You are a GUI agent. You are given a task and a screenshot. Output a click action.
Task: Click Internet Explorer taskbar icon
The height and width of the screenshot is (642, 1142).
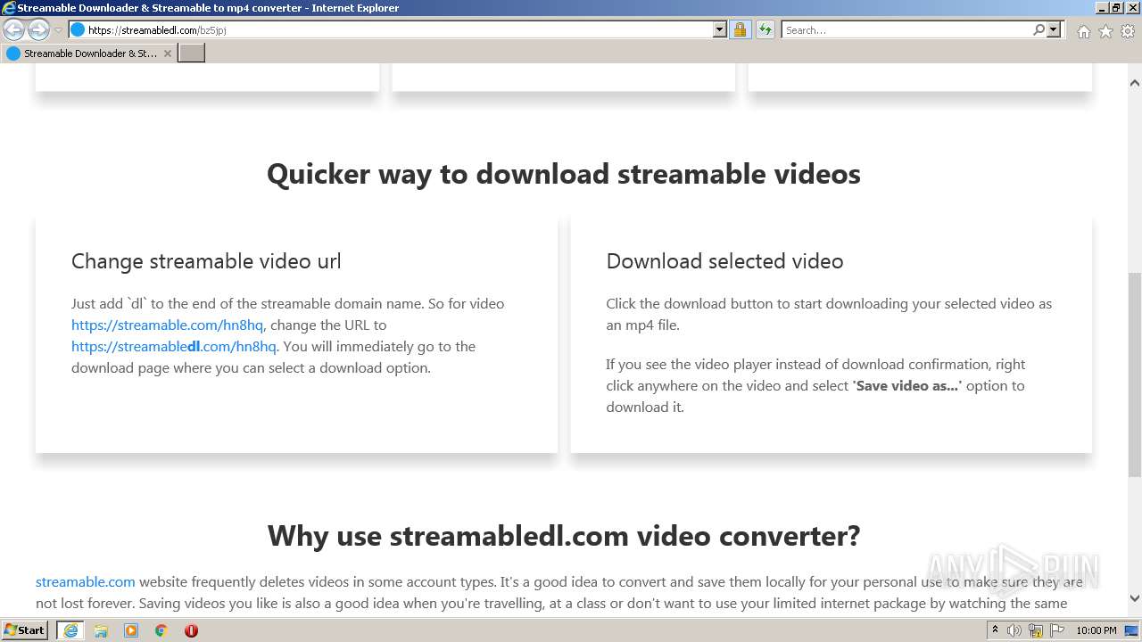[x=70, y=630]
